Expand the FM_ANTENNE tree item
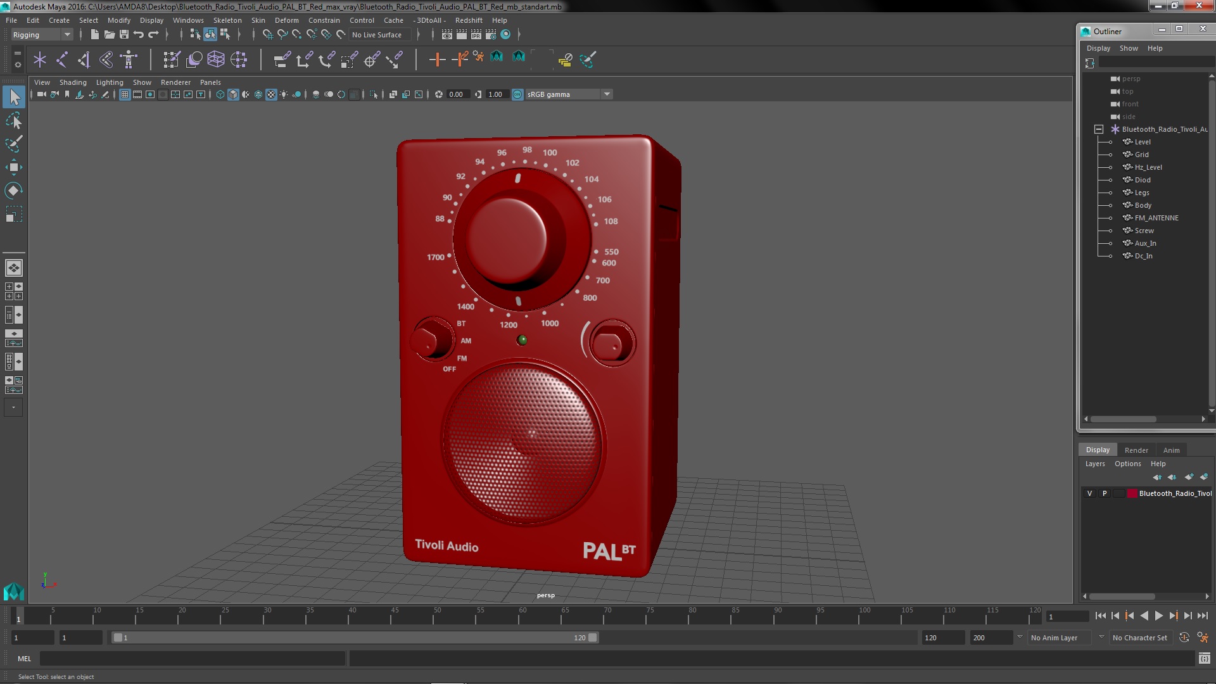Image resolution: width=1216 pixels, height=684 pixels. (1111, 217)
